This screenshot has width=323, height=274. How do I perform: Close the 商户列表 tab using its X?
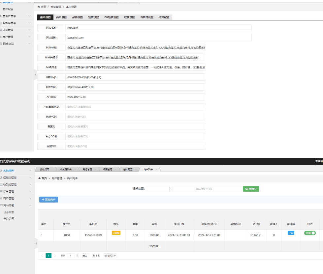pyautogui.click(x=157, y=169)
